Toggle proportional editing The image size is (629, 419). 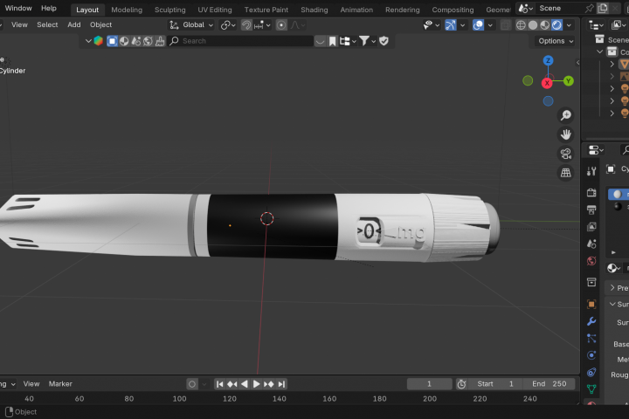click(x=281, y=24)
